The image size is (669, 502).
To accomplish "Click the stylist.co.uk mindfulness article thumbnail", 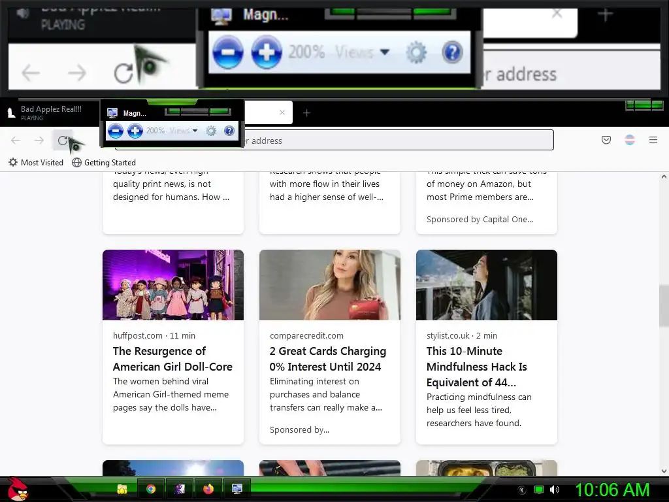I will click(x=486, y=285).
